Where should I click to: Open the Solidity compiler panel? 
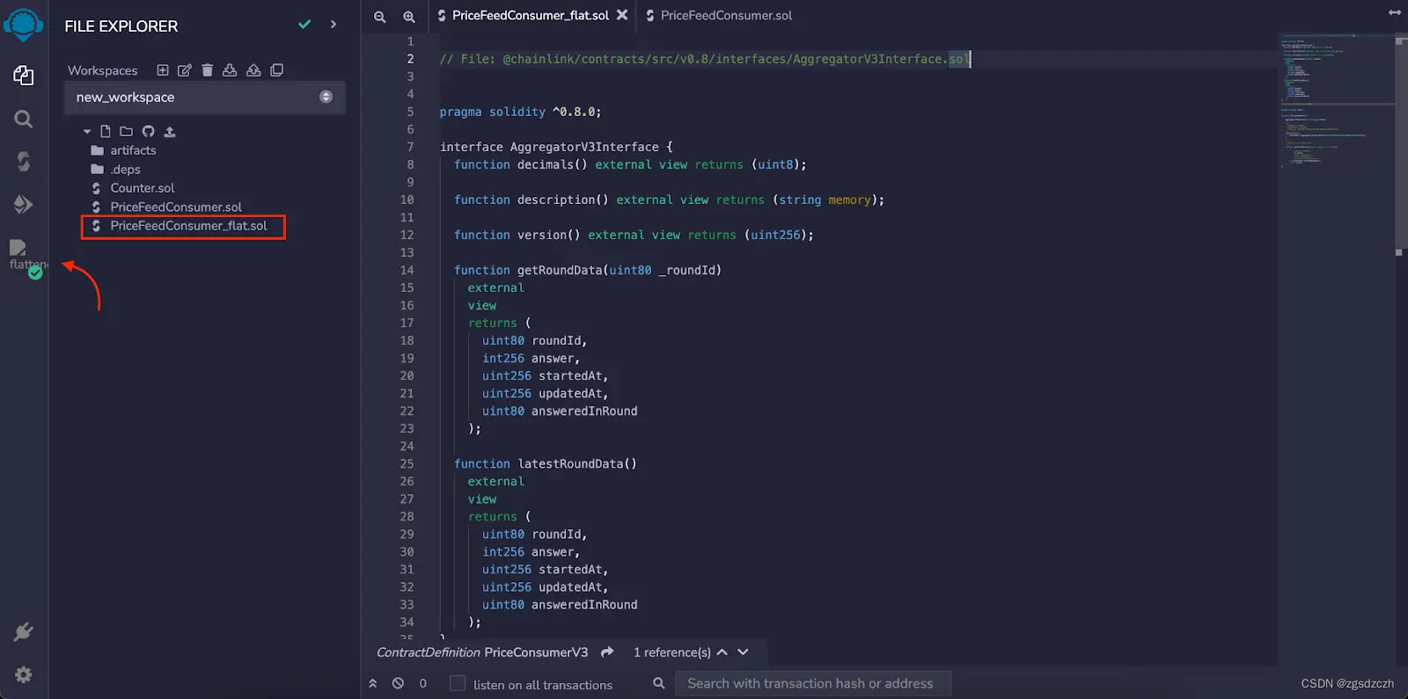coord(24,161)
